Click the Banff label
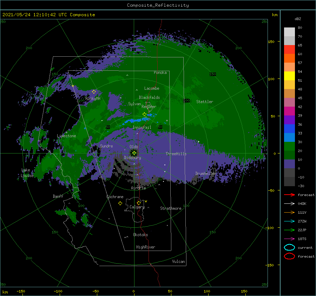Screen dimensions: 316x296 point(58,196)
